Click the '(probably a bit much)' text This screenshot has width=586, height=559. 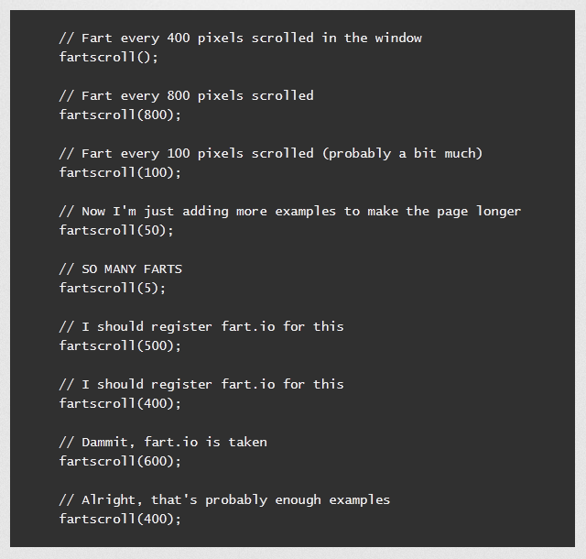coord(402,153)
